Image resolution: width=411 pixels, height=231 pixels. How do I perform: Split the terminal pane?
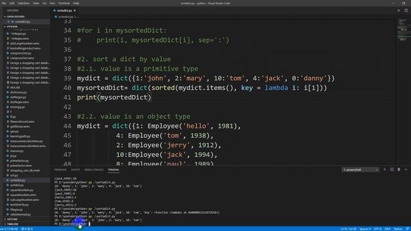pyautogui.click(x=392, y=169)
